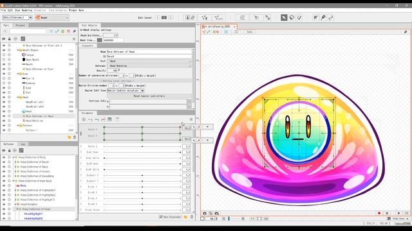Switch to the Log tab

pyautogui.click(x=23, y=144)
